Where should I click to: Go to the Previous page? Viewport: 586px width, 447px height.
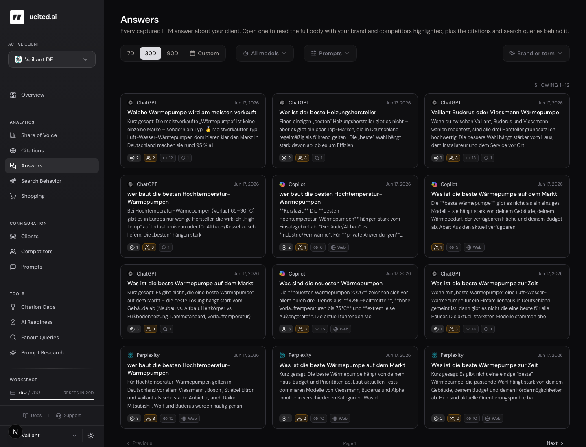140,443
